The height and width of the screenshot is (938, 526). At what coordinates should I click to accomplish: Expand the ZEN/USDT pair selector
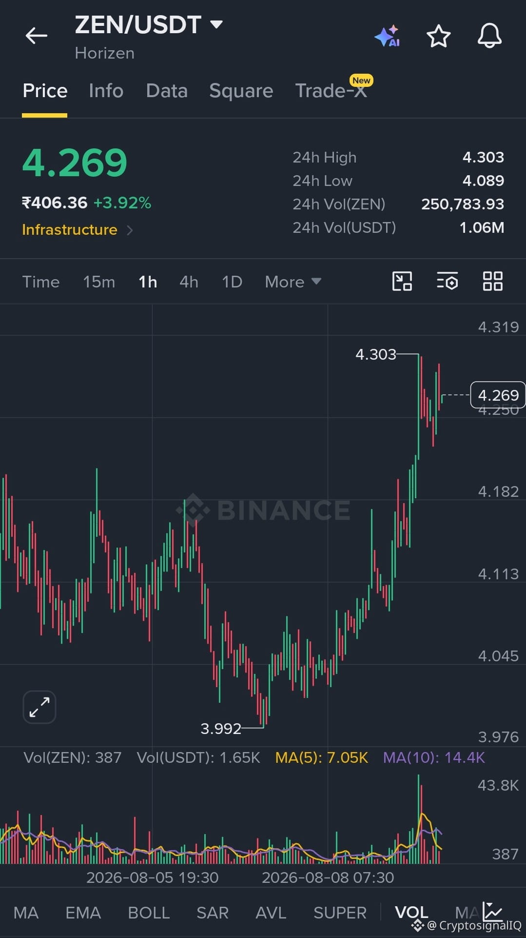[x=216, y=24]
